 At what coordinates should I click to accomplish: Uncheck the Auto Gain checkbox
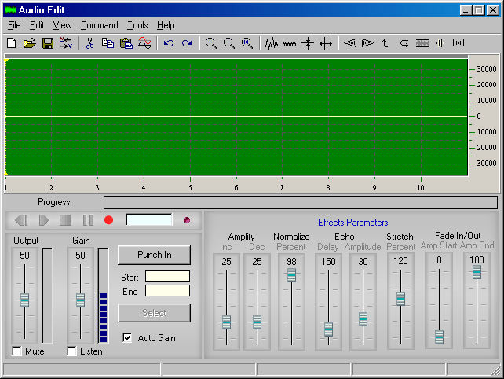(128, 337)
